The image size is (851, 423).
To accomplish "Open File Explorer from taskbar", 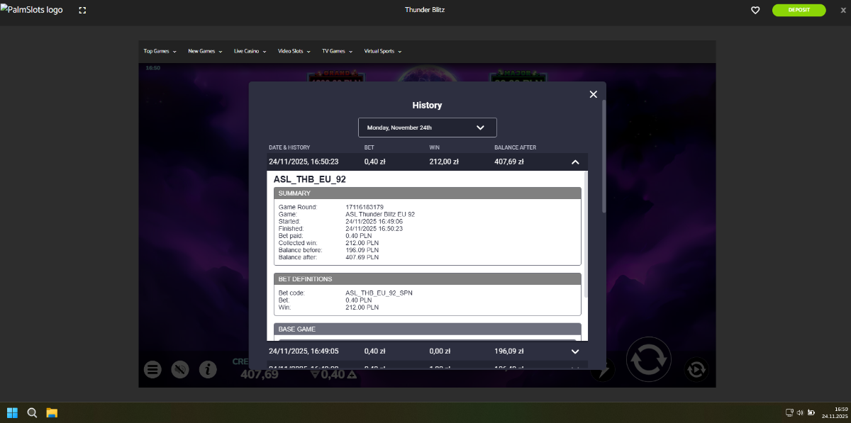I will [52, 412].
